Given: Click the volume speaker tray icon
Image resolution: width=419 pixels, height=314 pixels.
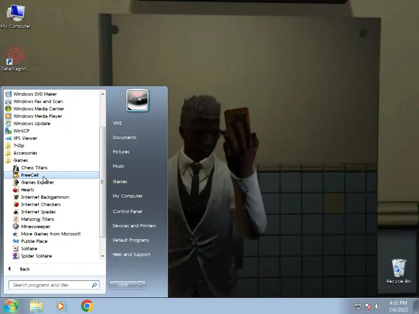Looking at the screenshot, I should click(x=377, y=306).
